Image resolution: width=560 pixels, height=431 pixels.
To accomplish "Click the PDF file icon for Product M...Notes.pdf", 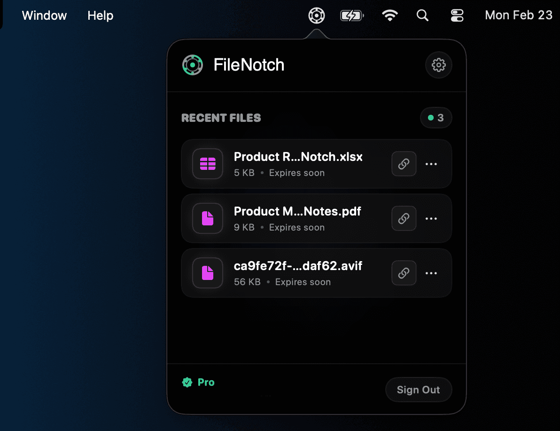I will coord(208,218).
